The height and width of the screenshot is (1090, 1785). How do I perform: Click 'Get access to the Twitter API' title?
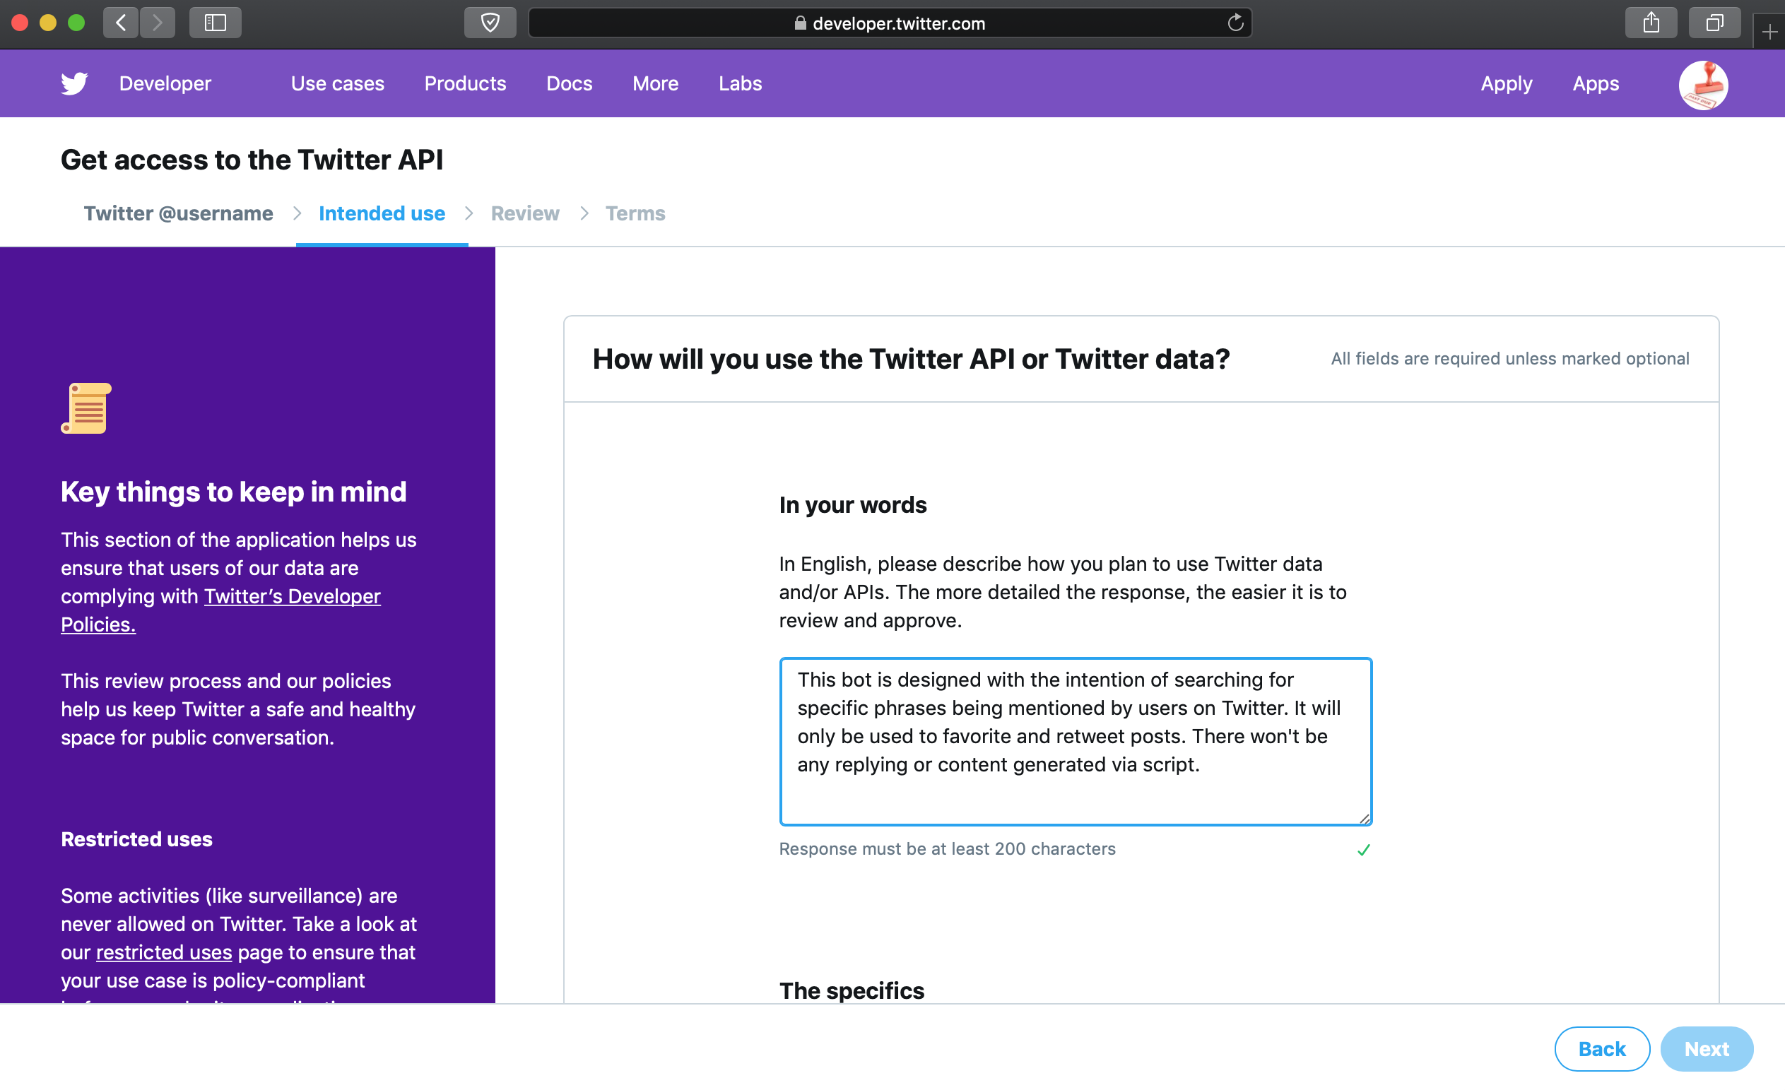coord(252,160)
